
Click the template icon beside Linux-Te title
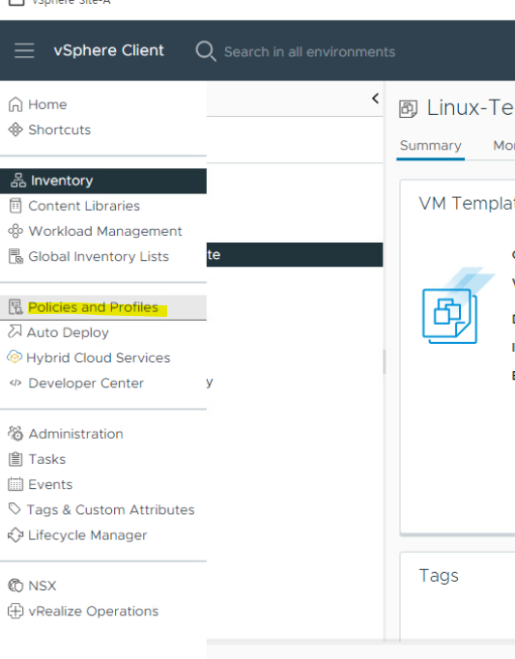(408, 109)
